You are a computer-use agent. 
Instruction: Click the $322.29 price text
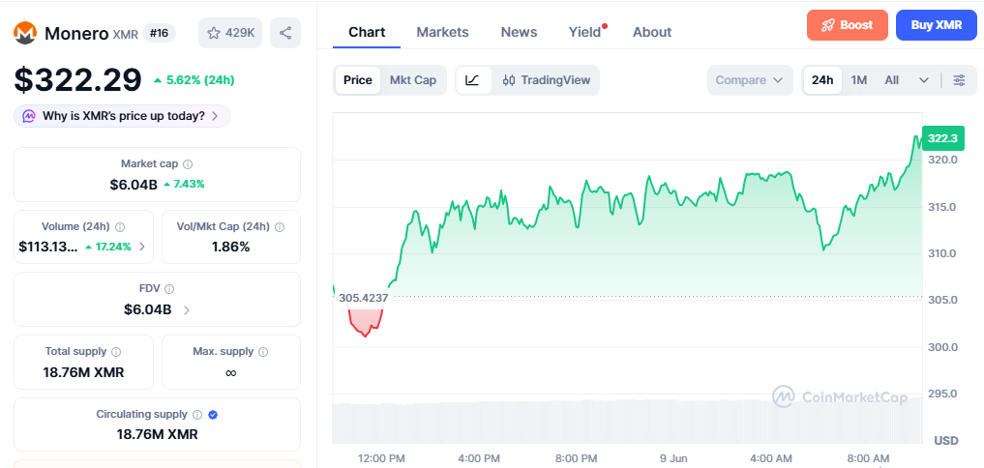click(78, 80)
